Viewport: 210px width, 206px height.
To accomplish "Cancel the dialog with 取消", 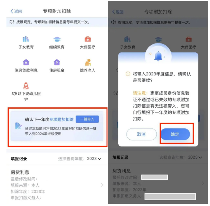I will (x=142, y=134).
